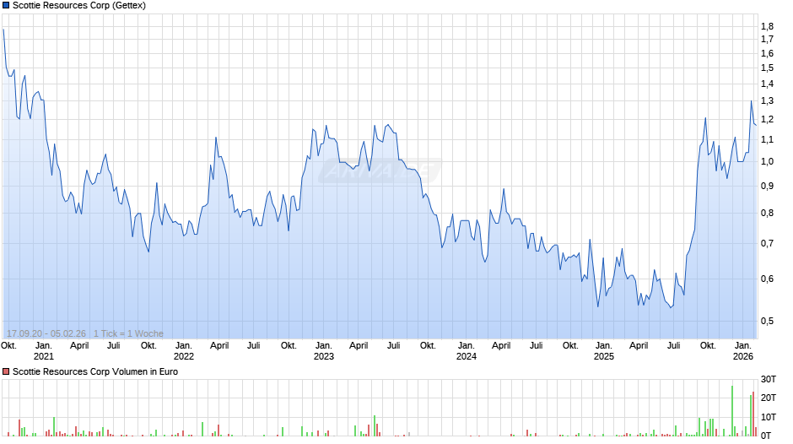Click the price axis label '1,1'

point(767,140)
